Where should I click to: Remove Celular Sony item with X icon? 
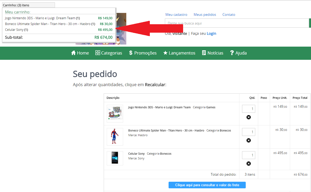pyautogui.click(x=249, y=164)
